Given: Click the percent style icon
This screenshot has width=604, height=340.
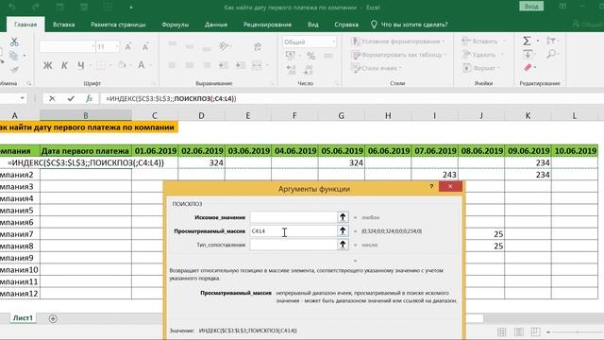Looking at the screenshot, I should (310, 56).
